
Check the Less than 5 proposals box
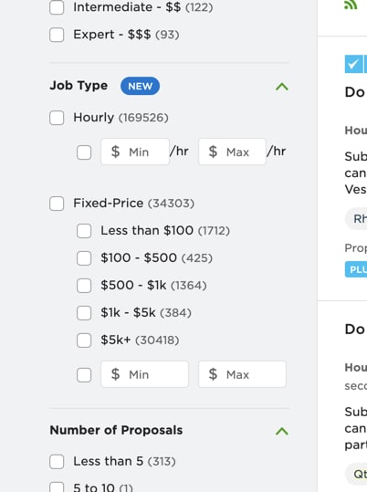click(x=57, y=462)
